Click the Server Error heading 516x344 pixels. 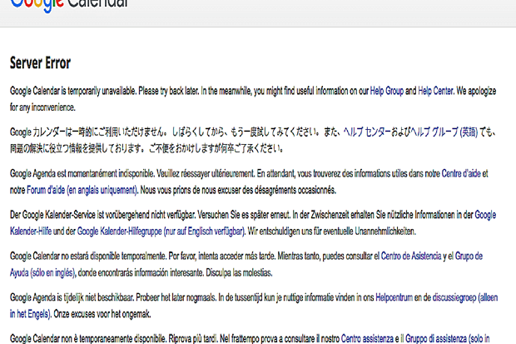(40, 62)
